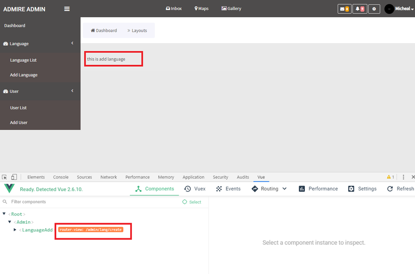Open the Routing tab in Vue devtools
Image resolution: width=415 pixels, height=274 pixels.
[265, 189]
